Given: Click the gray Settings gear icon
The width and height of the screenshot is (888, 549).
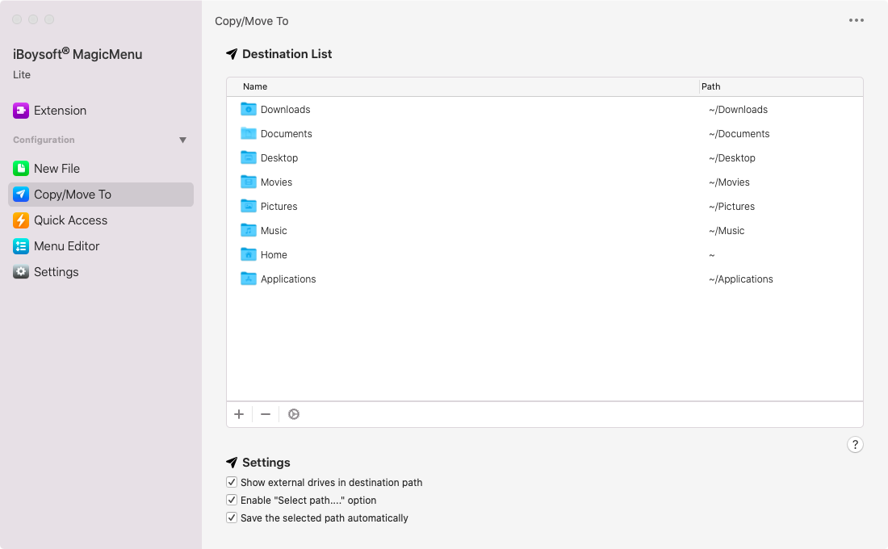Looking at the screenshot, I should pos(21,272).
